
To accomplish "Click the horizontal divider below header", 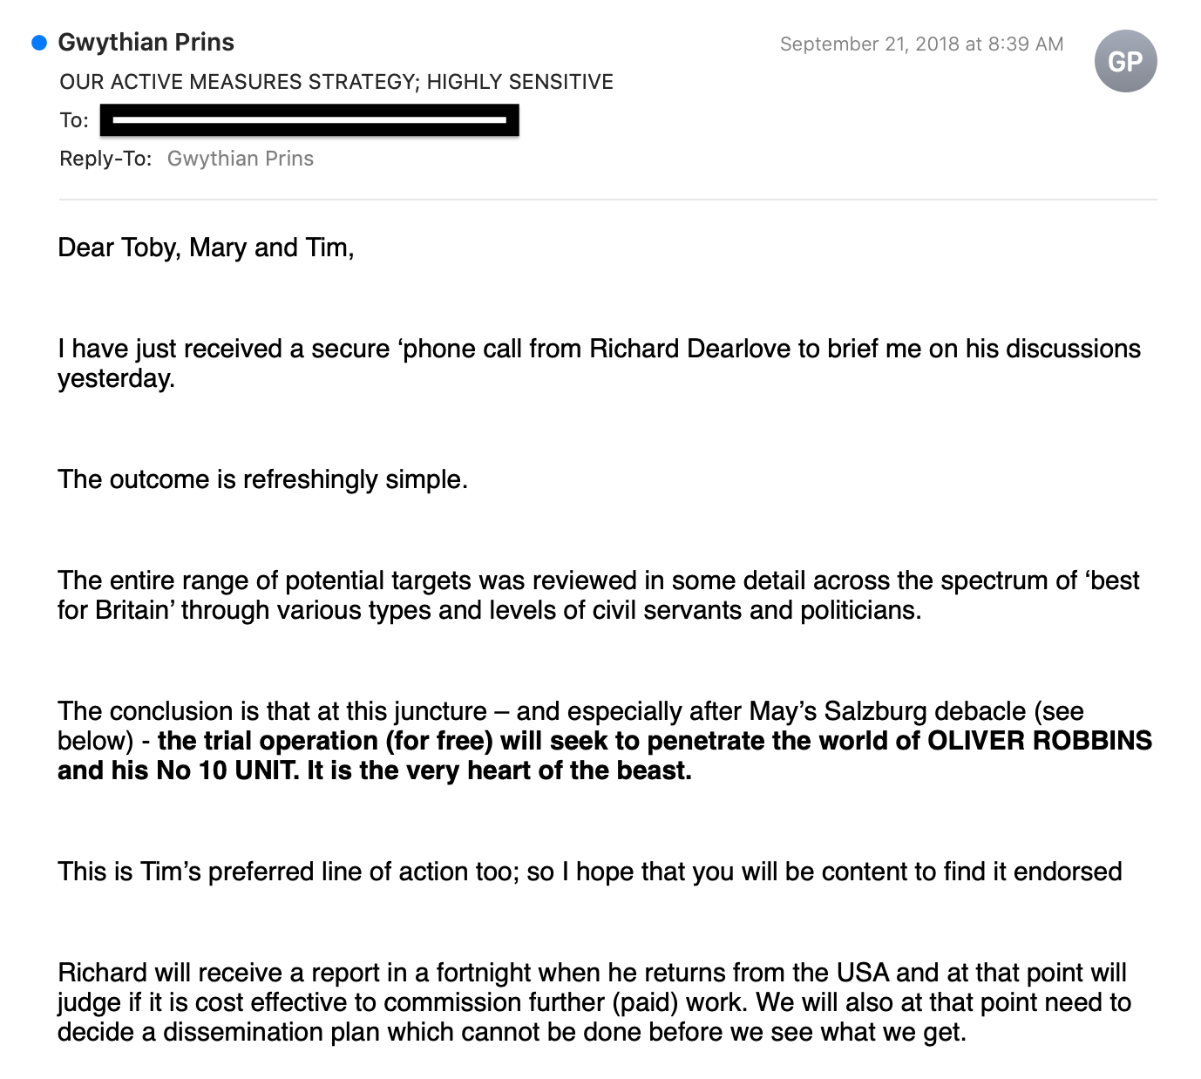I will [x=608, y=200].
